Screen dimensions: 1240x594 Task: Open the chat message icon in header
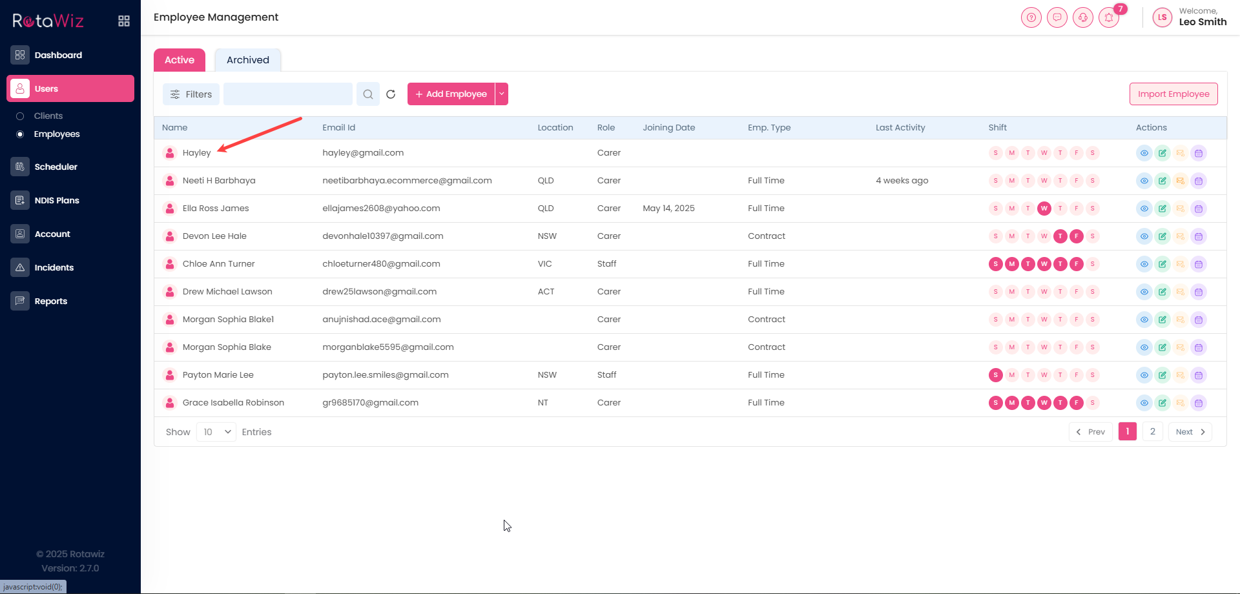point(1057,18)
